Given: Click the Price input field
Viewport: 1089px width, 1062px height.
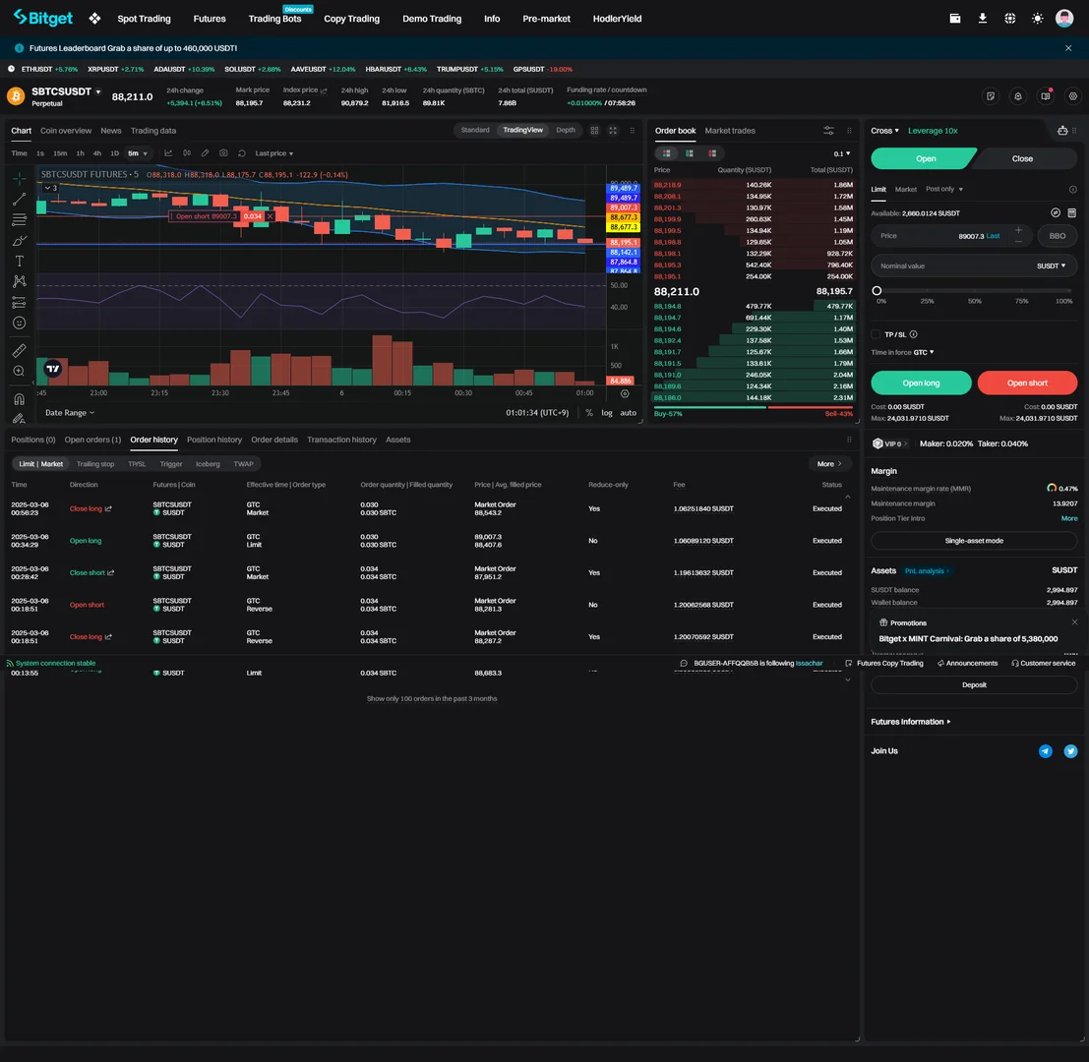Looking at the screenshot, I should (939, 236).
